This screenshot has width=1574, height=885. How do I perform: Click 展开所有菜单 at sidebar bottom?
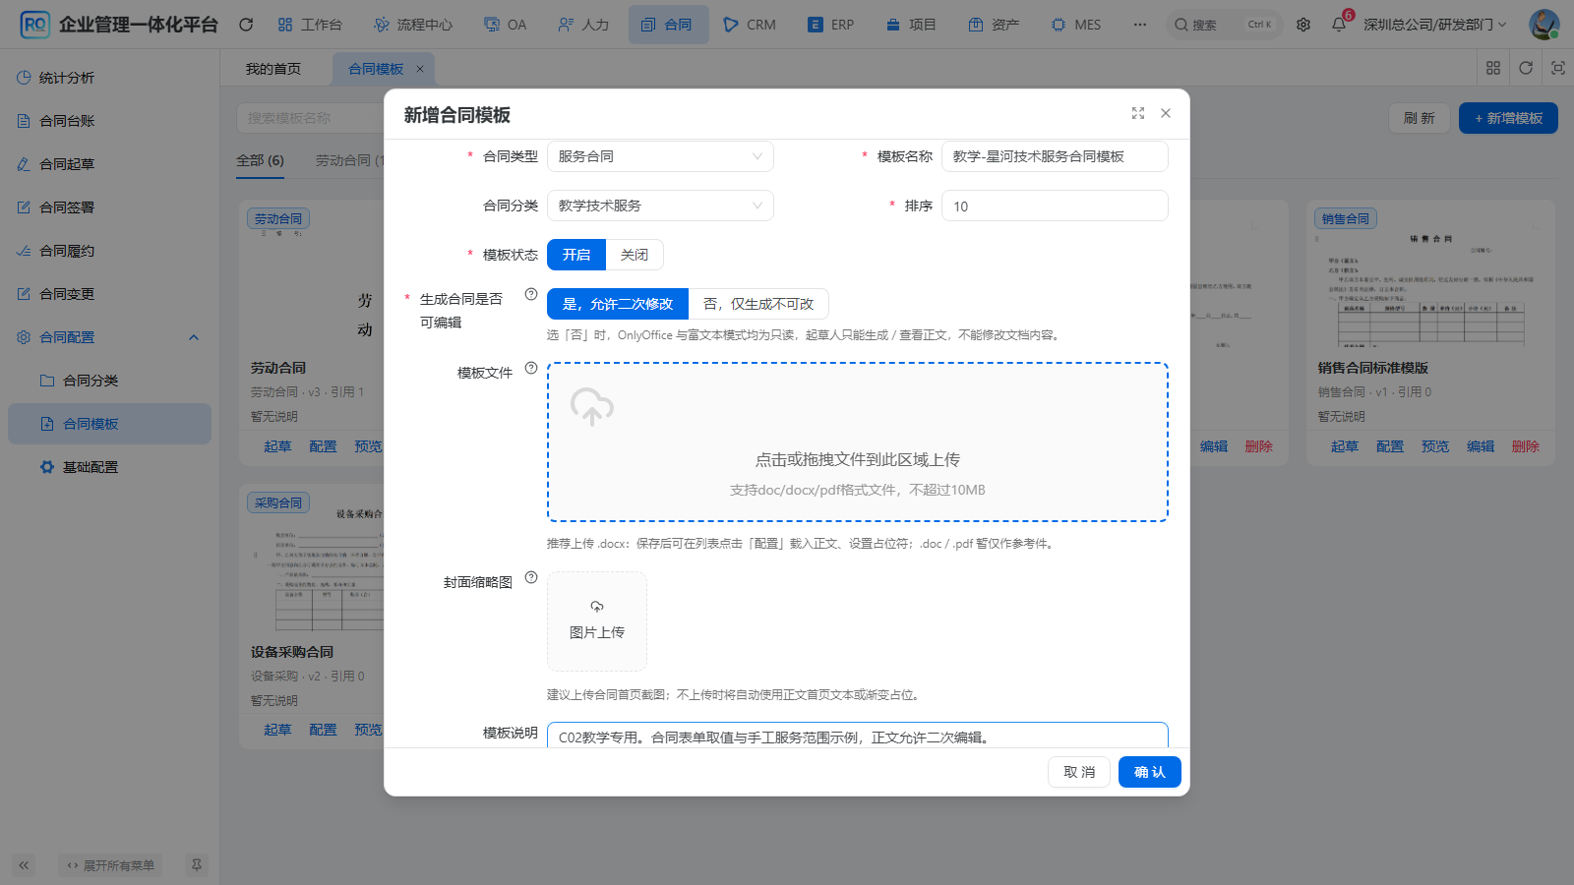111,865
